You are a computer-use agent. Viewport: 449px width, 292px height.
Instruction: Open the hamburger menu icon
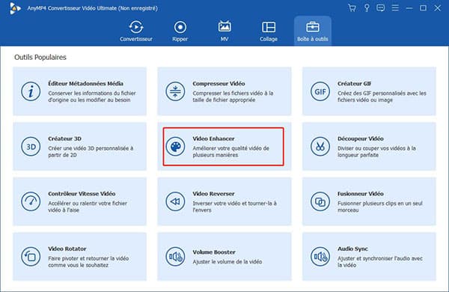pyautogui.click(x=395, y=8)
